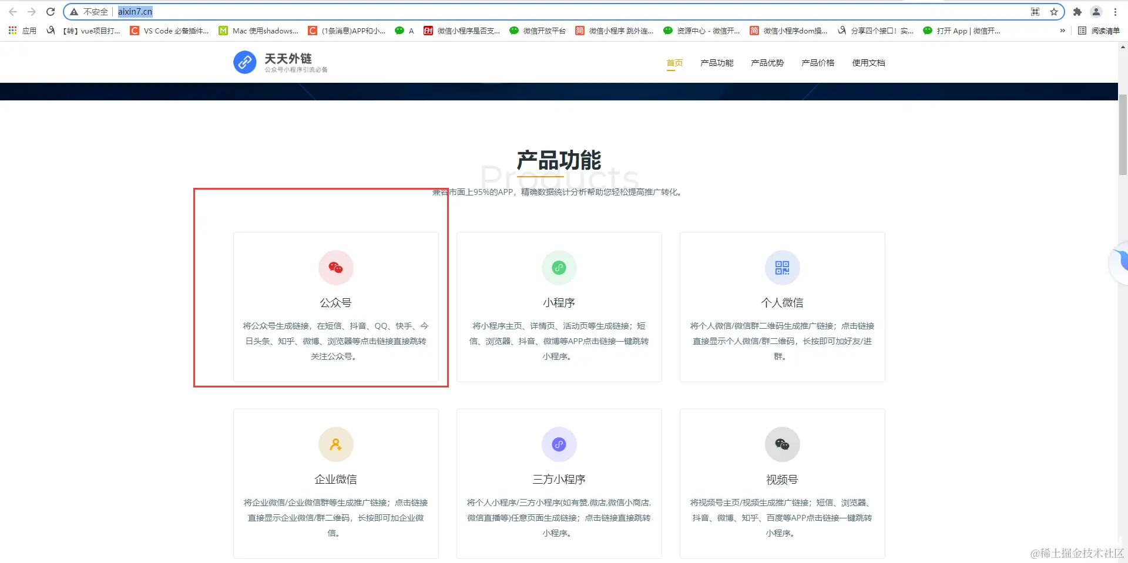The image size is (1128, 563).
Task: Switch to the 产品优势 nav item
Action: (x=767, y=63)
